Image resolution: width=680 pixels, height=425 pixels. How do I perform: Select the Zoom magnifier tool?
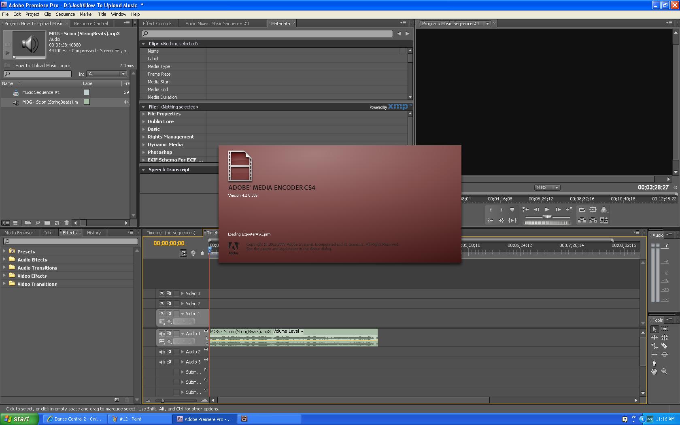(x=665, y=372)
